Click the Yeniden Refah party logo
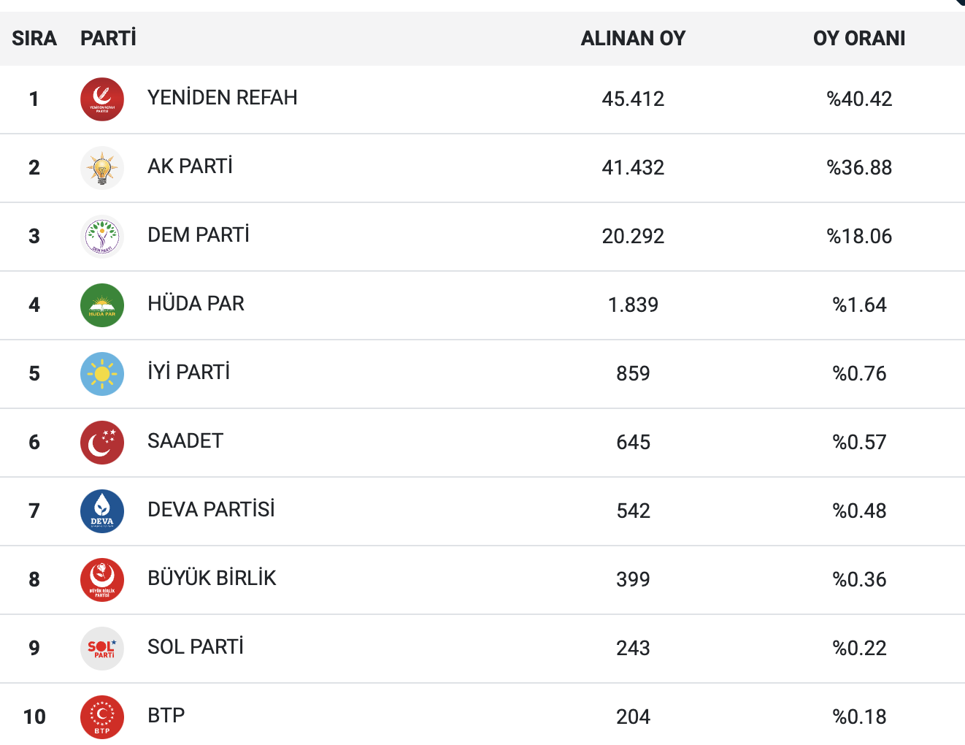 tap(102, 99)
